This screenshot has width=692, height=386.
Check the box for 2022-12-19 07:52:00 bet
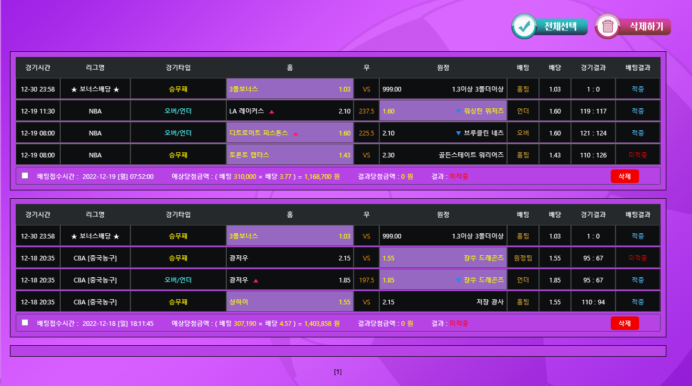coord(25,176)
